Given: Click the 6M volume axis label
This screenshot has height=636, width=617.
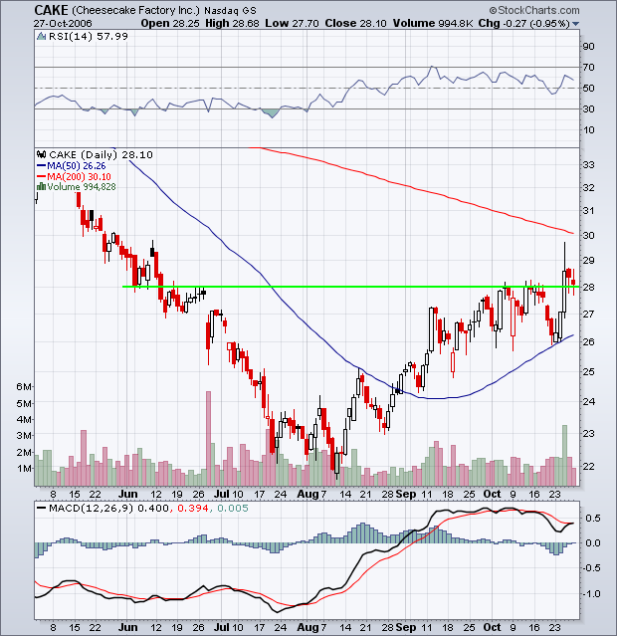Looking at the screenshot, I should click(24, 386).
